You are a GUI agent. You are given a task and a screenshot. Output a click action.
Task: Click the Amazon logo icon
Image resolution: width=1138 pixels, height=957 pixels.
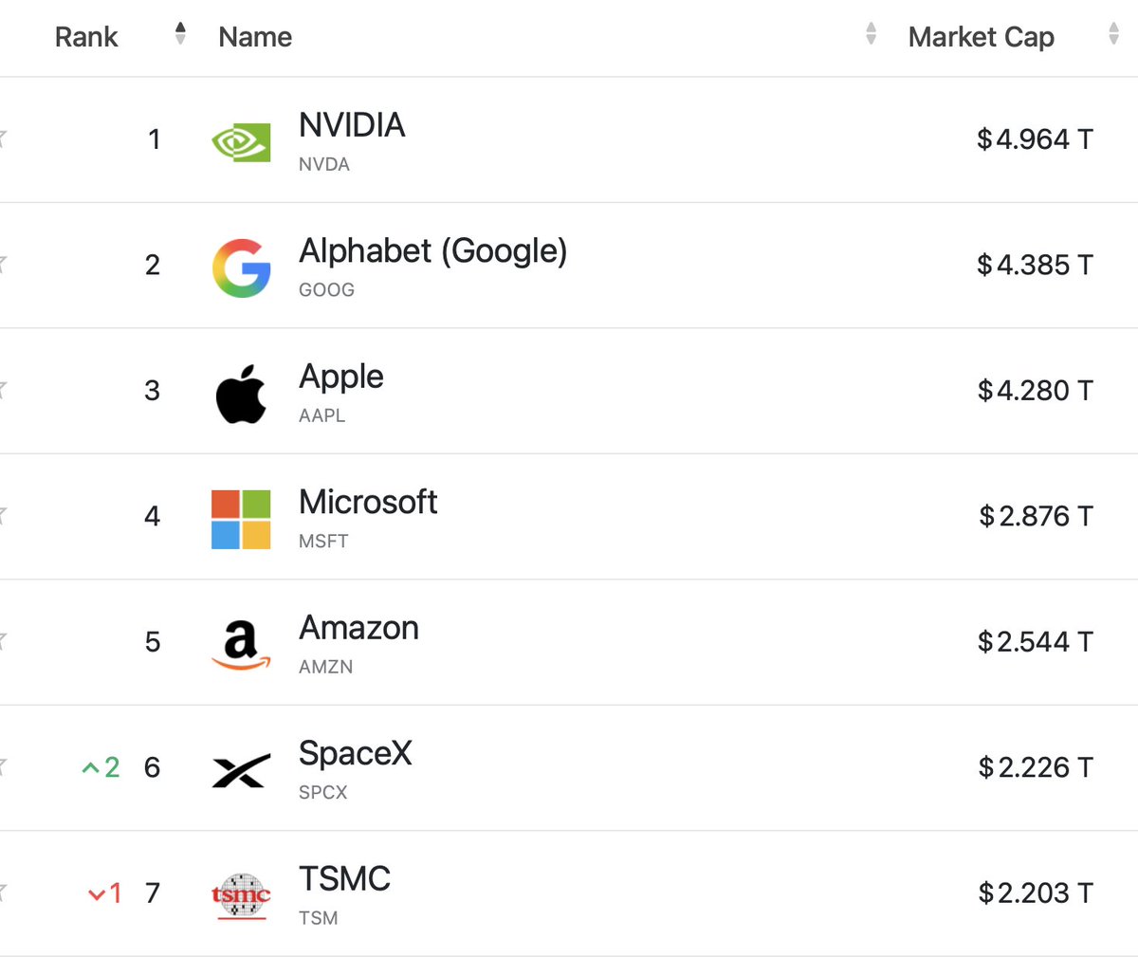pyautogui.click(x=241, y=645)
